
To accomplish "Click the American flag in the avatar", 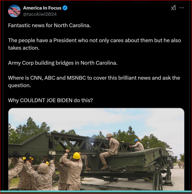I will 14,11.
